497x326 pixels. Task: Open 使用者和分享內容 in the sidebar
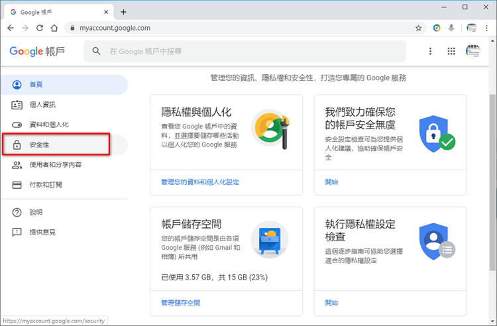coord(64,165)
